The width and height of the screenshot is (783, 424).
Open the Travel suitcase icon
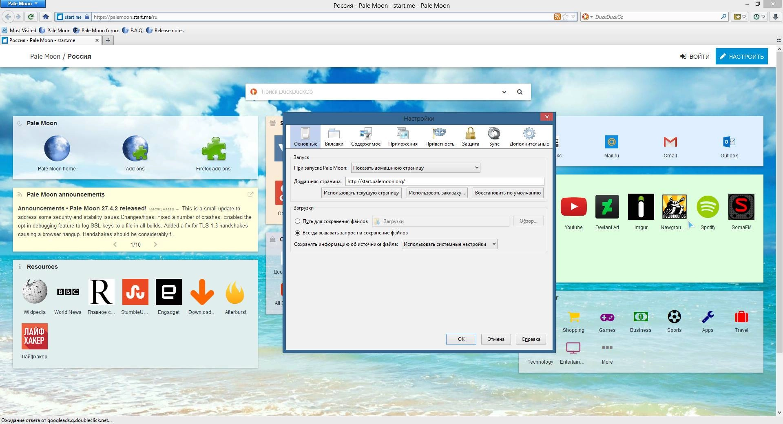pyautogui.click(x=741, y=317)
